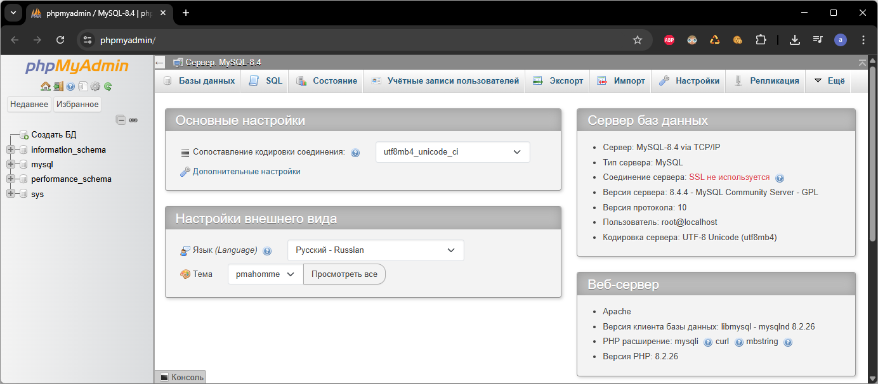The image size is (878, 384).
Task: Click the Chrome media control icon
Action: [x=818, y=40]
